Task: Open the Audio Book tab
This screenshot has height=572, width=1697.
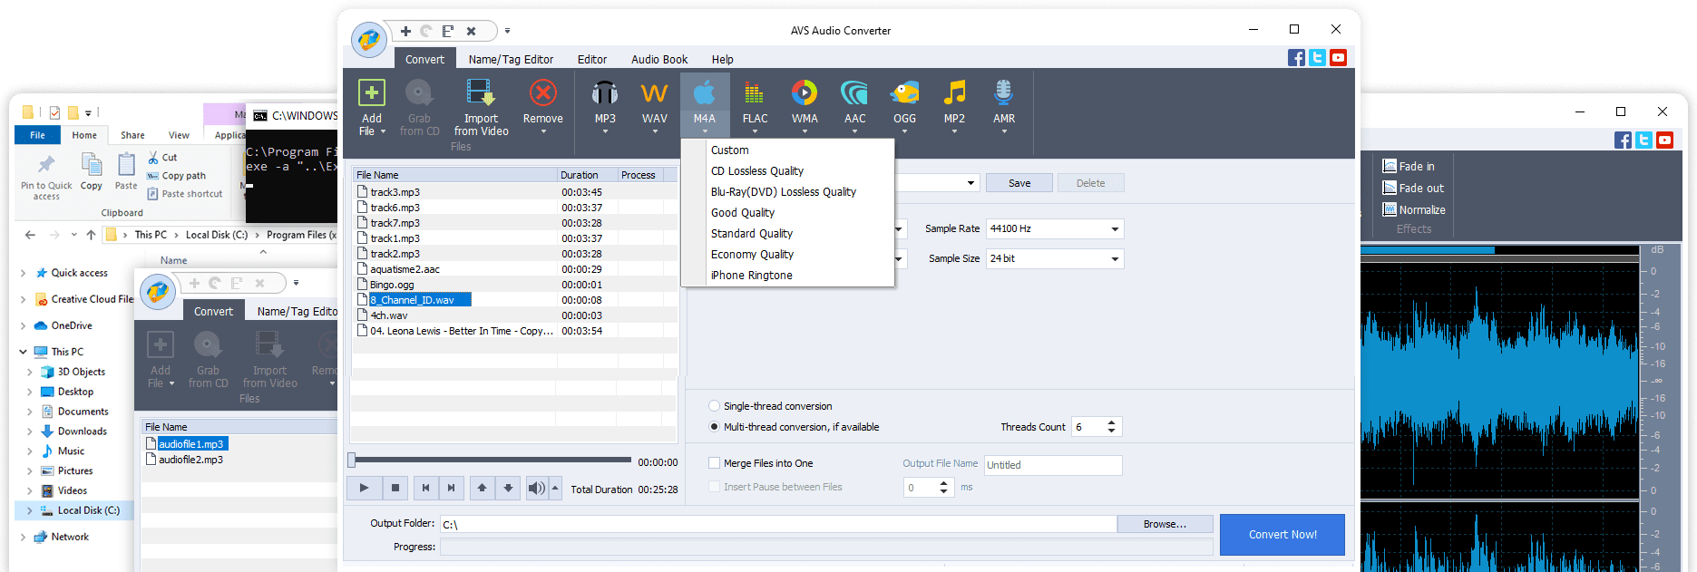Action: coord(659,59)
